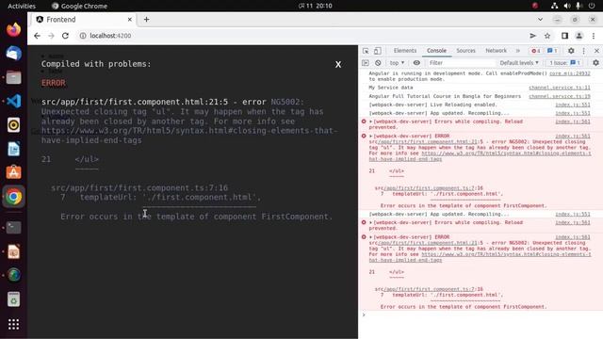Open Terminal from the dock
603x339 pixels.
coord(13,228)
